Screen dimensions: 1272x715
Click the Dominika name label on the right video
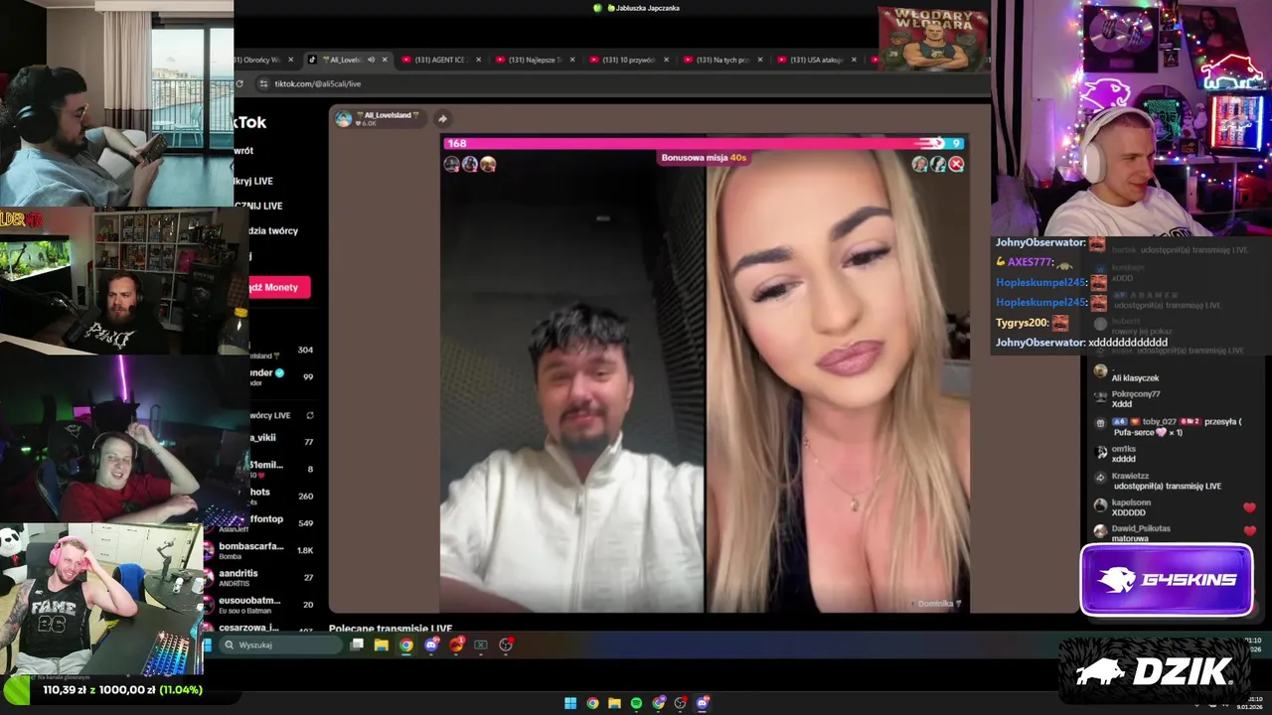click(938, 604)
